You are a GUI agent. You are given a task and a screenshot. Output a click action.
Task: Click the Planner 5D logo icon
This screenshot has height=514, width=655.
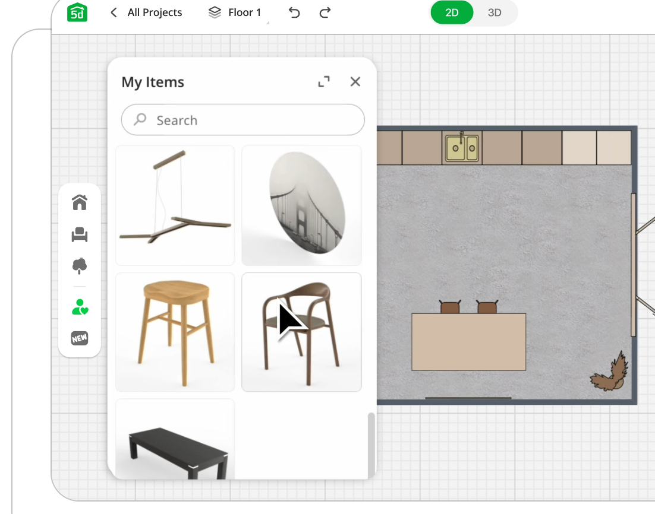tap(77, 12)
